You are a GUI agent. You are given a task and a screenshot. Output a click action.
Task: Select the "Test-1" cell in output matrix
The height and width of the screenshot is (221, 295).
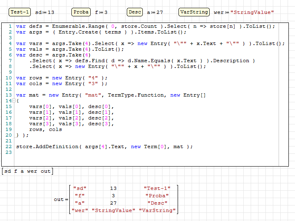pos(156,188)
